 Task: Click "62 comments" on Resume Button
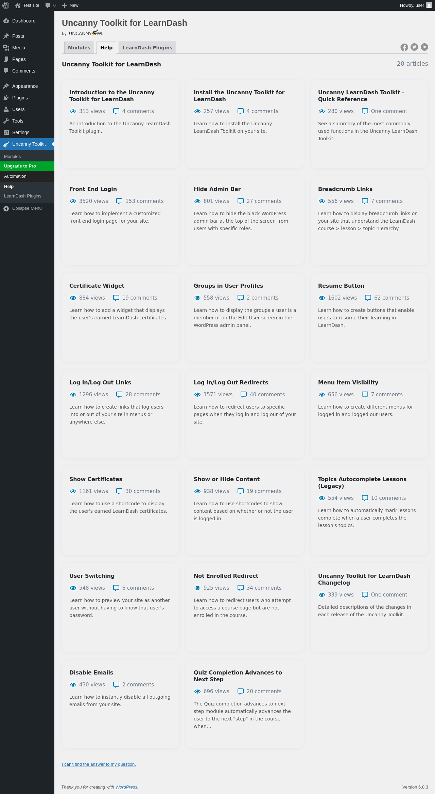(x=391, y=298)
